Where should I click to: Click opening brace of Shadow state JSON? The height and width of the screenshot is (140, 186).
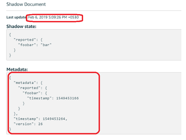[10, 34]
